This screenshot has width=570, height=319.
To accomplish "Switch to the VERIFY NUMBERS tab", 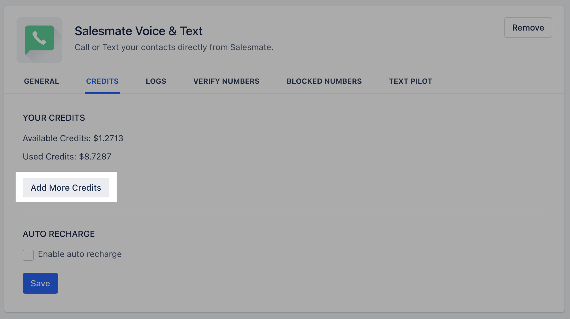I will pyautogui.click(x=226, y=81).
